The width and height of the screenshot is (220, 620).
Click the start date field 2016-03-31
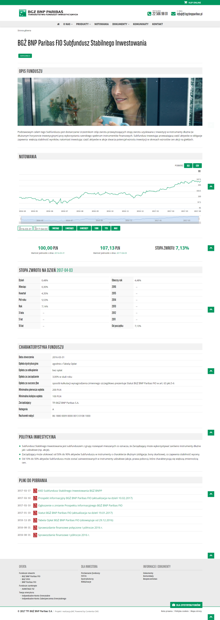click(x=25, y=229)
